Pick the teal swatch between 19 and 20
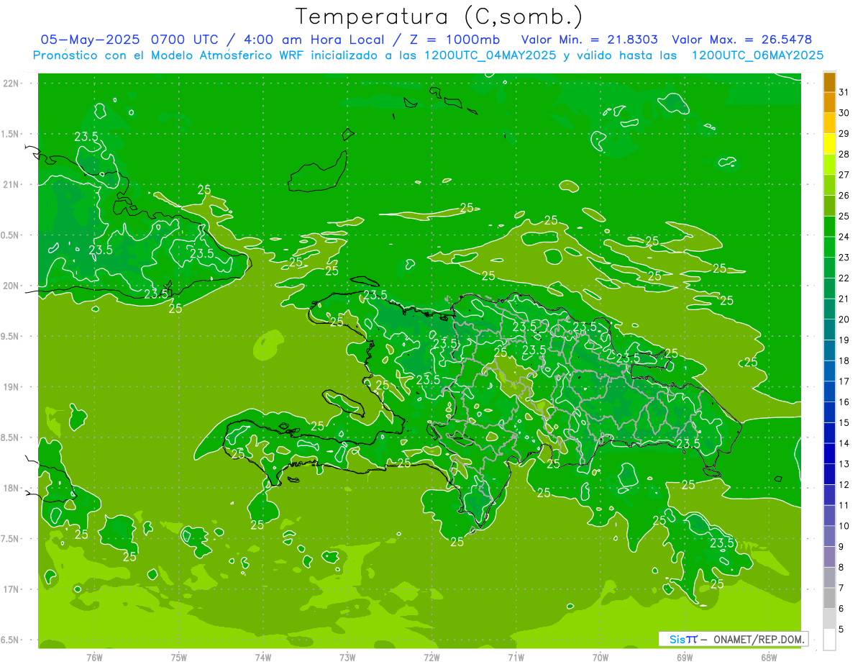863x667 pixels. [x=829, y=330]
